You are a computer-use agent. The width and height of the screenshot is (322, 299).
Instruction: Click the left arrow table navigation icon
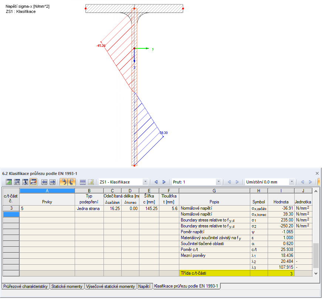pyautogui.click(x=44, y=182)
